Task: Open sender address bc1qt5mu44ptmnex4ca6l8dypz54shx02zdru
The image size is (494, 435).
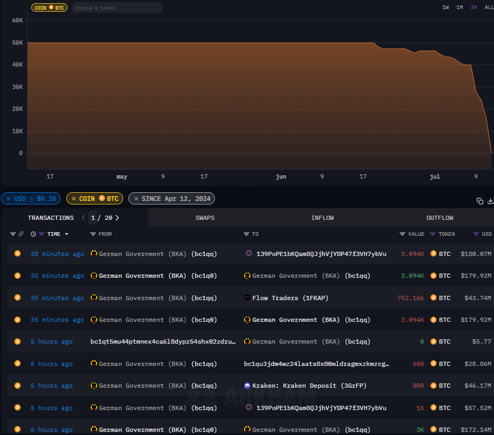Action: 163,342
